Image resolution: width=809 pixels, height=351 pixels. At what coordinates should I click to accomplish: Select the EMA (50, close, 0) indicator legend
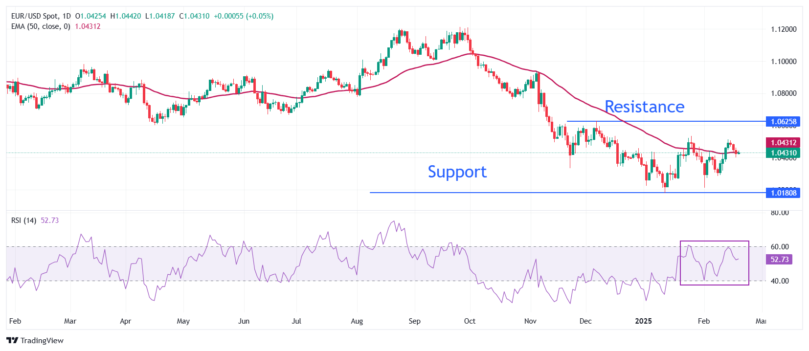(41, 26)
